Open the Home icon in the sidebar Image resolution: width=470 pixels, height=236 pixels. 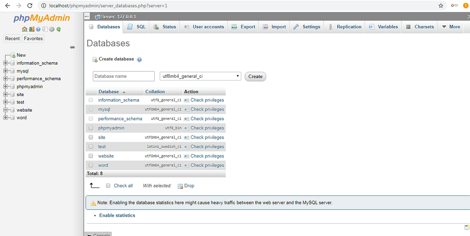pos(25,29)
